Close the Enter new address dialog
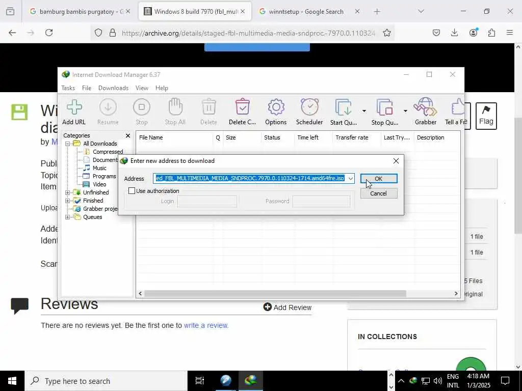 (x=396, y=161)
